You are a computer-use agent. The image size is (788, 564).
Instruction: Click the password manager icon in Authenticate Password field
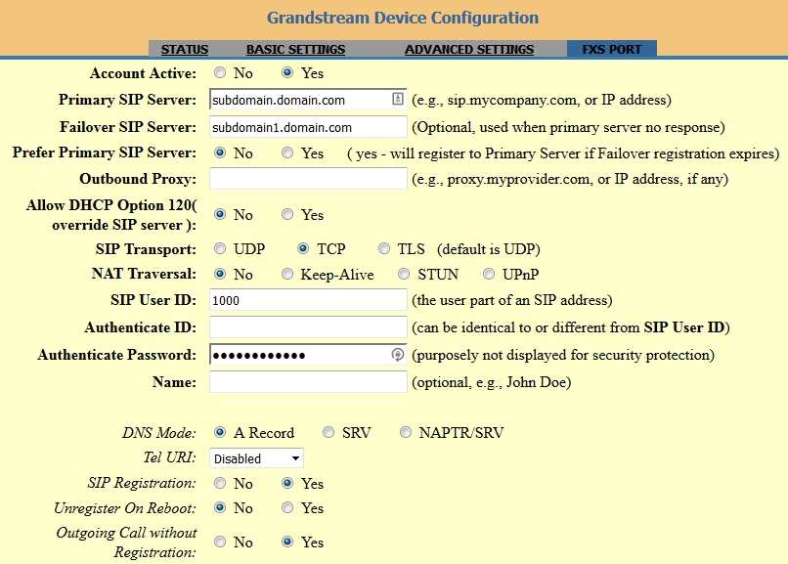(x=398, y=355)
